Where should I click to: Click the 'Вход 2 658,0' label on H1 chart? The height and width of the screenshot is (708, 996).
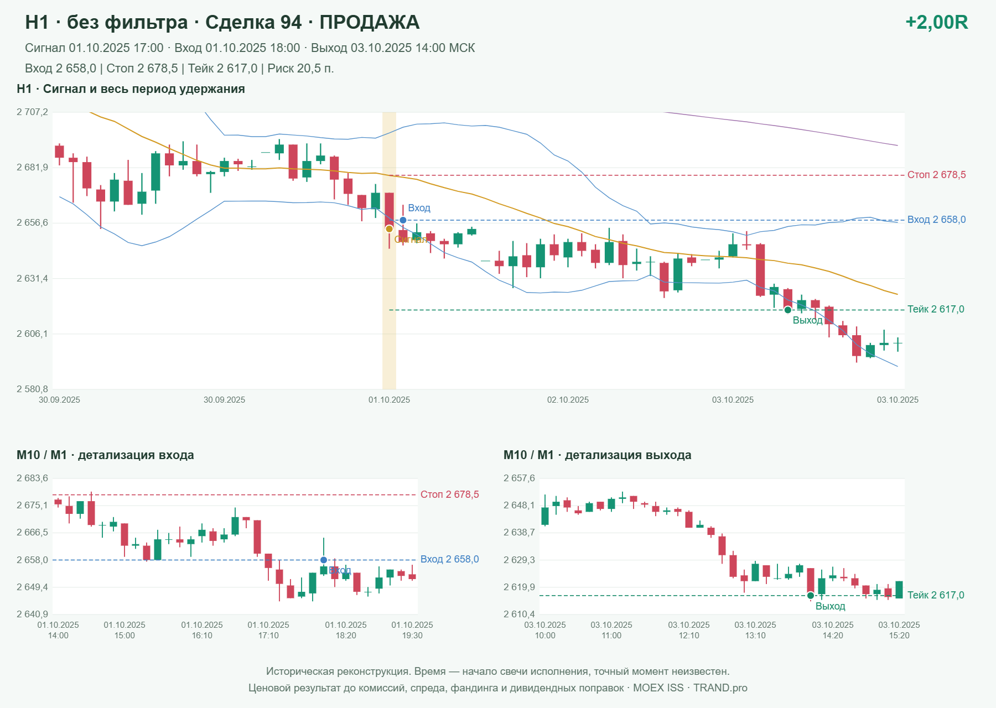click(x=936, y=220)
